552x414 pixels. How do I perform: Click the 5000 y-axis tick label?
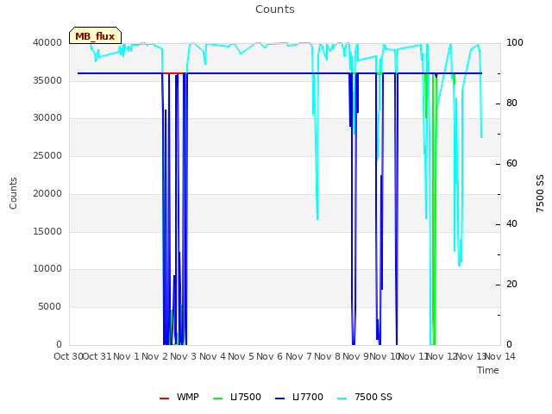pyautogui.click(x=50, y=307)
